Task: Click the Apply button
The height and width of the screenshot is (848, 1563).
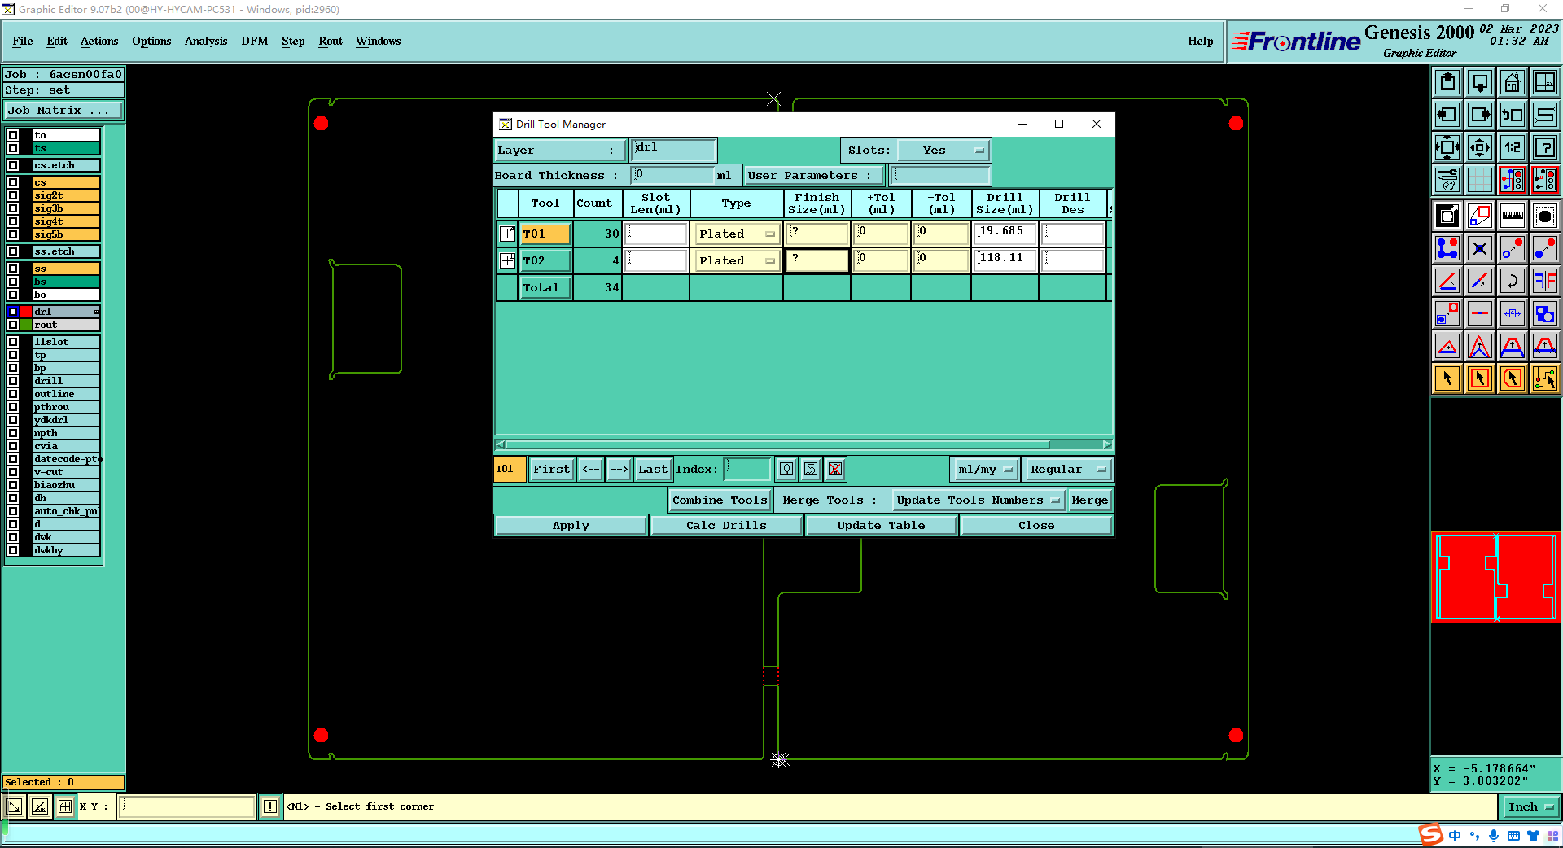Action: (571, 525)
